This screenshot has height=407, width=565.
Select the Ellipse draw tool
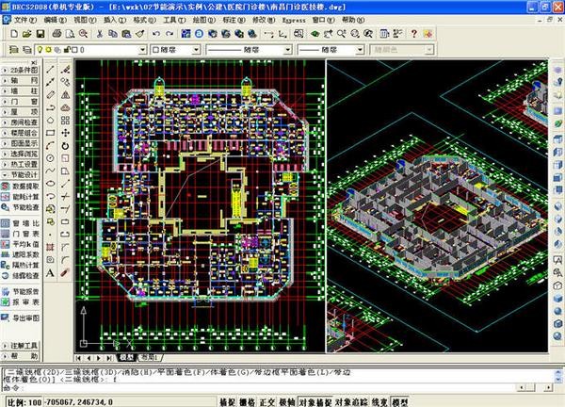51,184
